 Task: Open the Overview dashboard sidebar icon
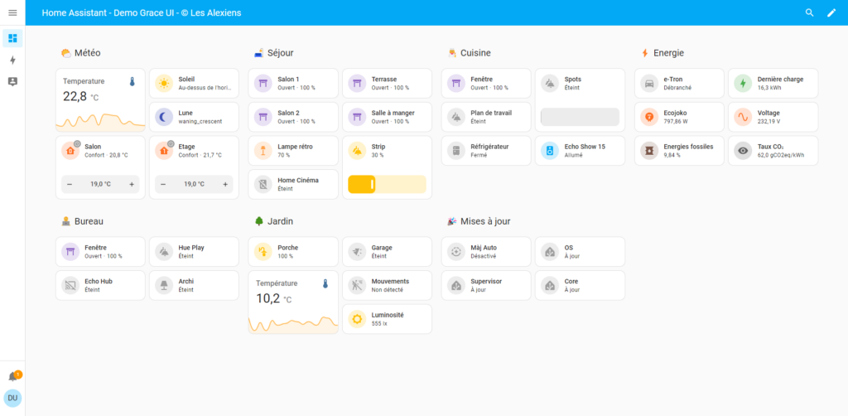pos(12,38)
